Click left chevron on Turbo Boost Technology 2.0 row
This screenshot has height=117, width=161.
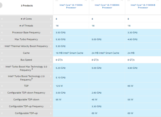click(x=2, y=76)
